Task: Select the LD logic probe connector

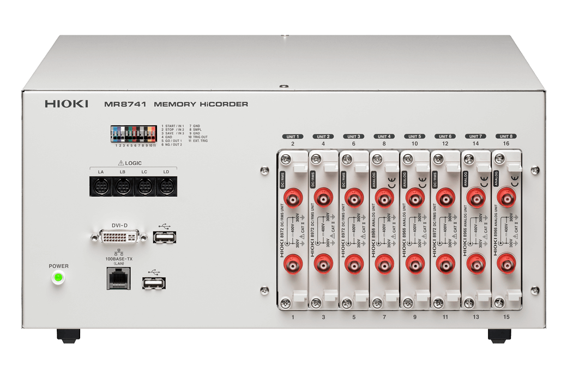Action: [x=165, y=187]
